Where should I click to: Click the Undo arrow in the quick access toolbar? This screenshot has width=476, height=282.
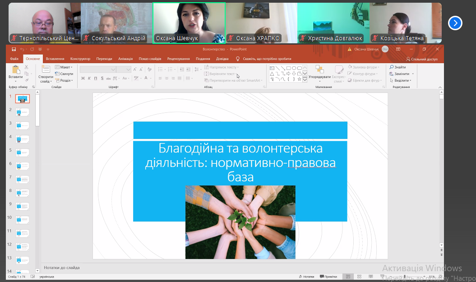(22, 49)
